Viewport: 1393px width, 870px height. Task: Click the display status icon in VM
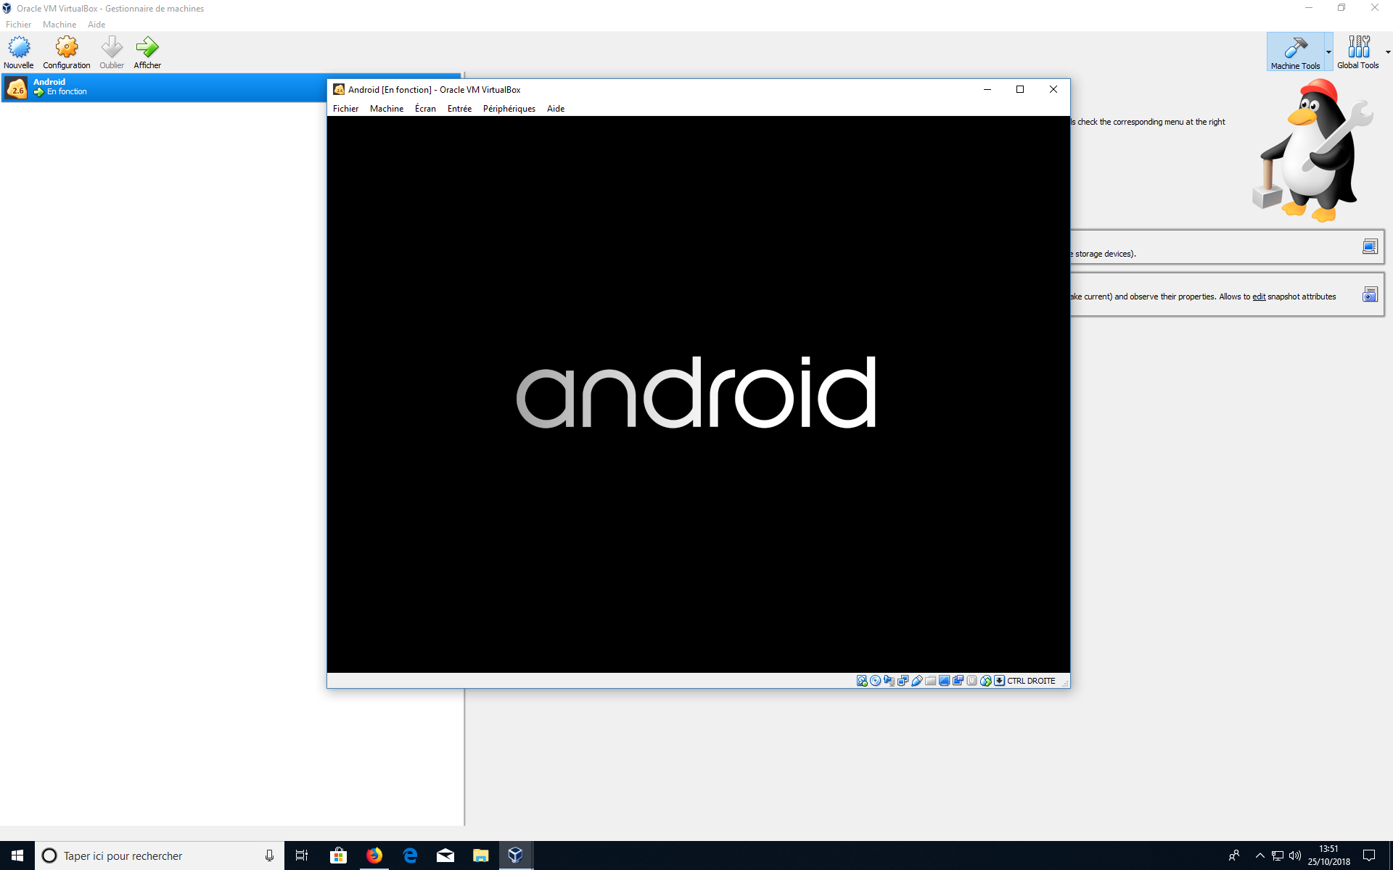pyautogui.click(x=944, y=681)
